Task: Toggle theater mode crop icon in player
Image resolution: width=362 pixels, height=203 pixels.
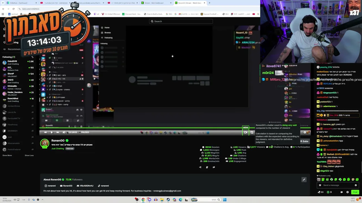Action: pyautogui.click(x=252, y=132)
